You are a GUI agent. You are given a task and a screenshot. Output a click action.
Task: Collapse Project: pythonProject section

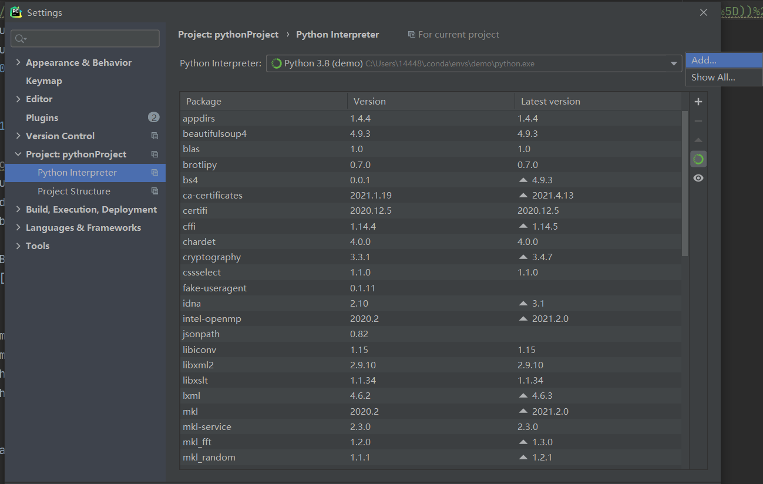click(18, 154)
